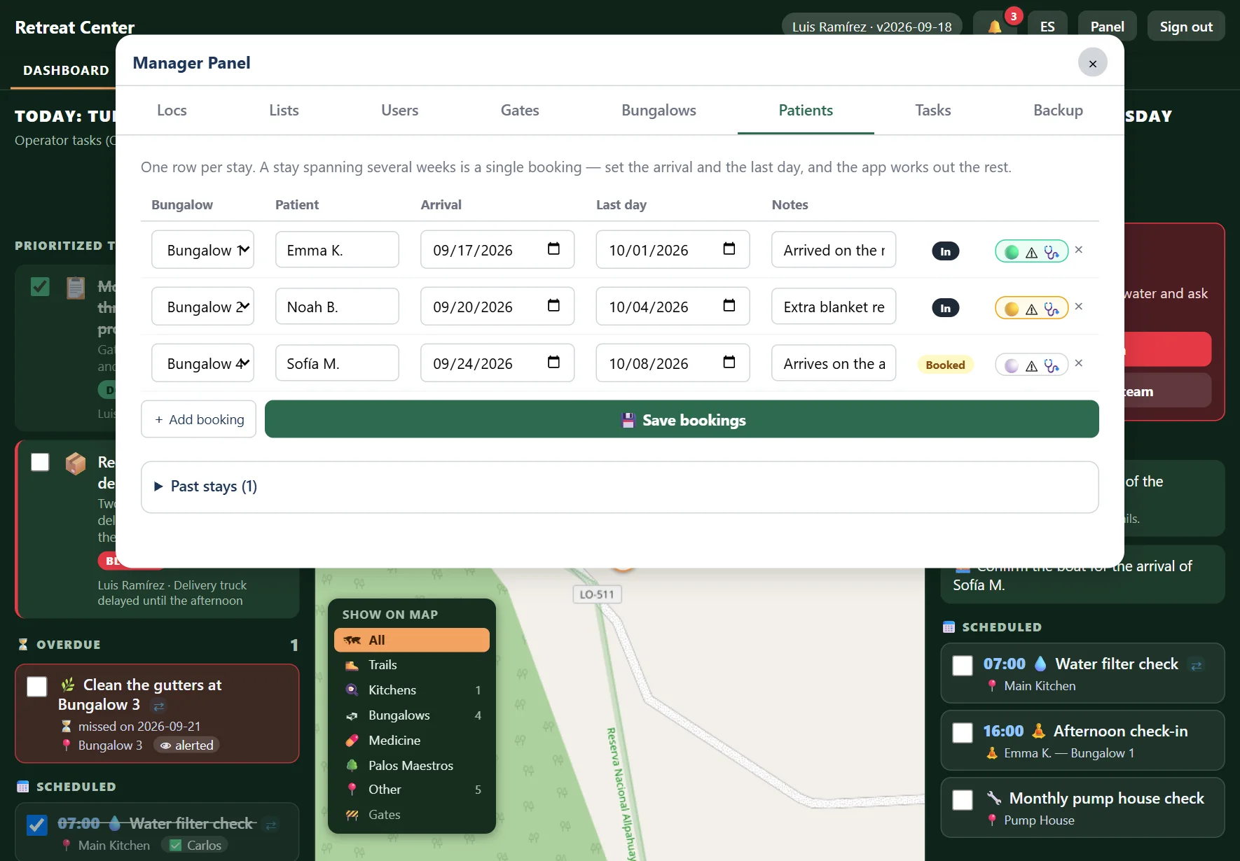Tick the Clean the gutters task checkbox
The width and height of the screenshot is (1240, 861).
(37, 687)
